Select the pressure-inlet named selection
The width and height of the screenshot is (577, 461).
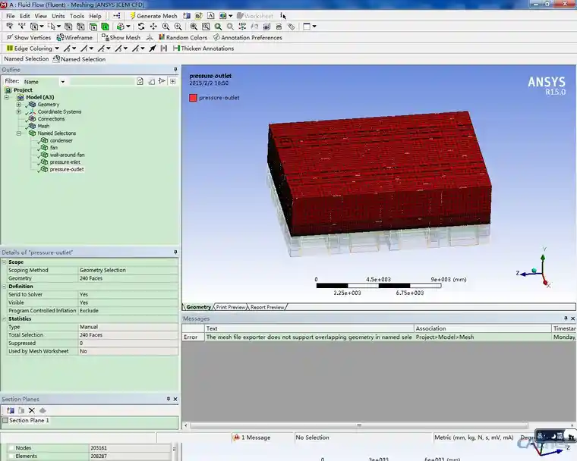pos(65,162)
